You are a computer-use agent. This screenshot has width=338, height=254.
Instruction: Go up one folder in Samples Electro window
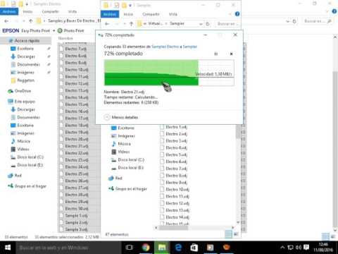pyautogui.click(x=30, y=21)
